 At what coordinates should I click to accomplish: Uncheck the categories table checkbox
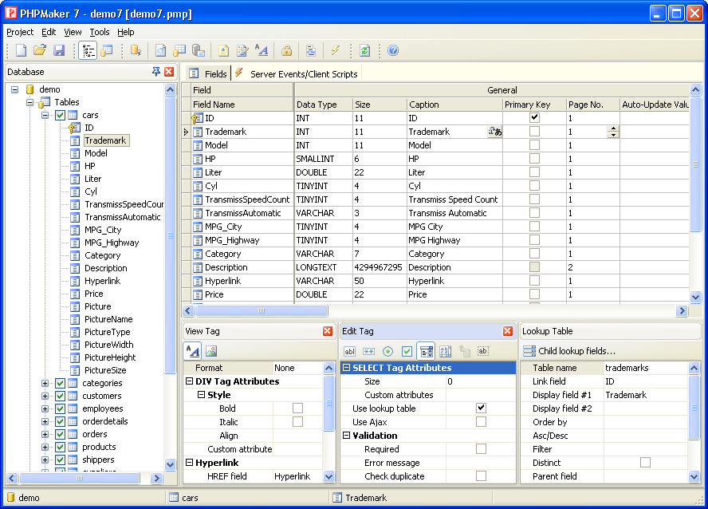(x=61, y=384)
